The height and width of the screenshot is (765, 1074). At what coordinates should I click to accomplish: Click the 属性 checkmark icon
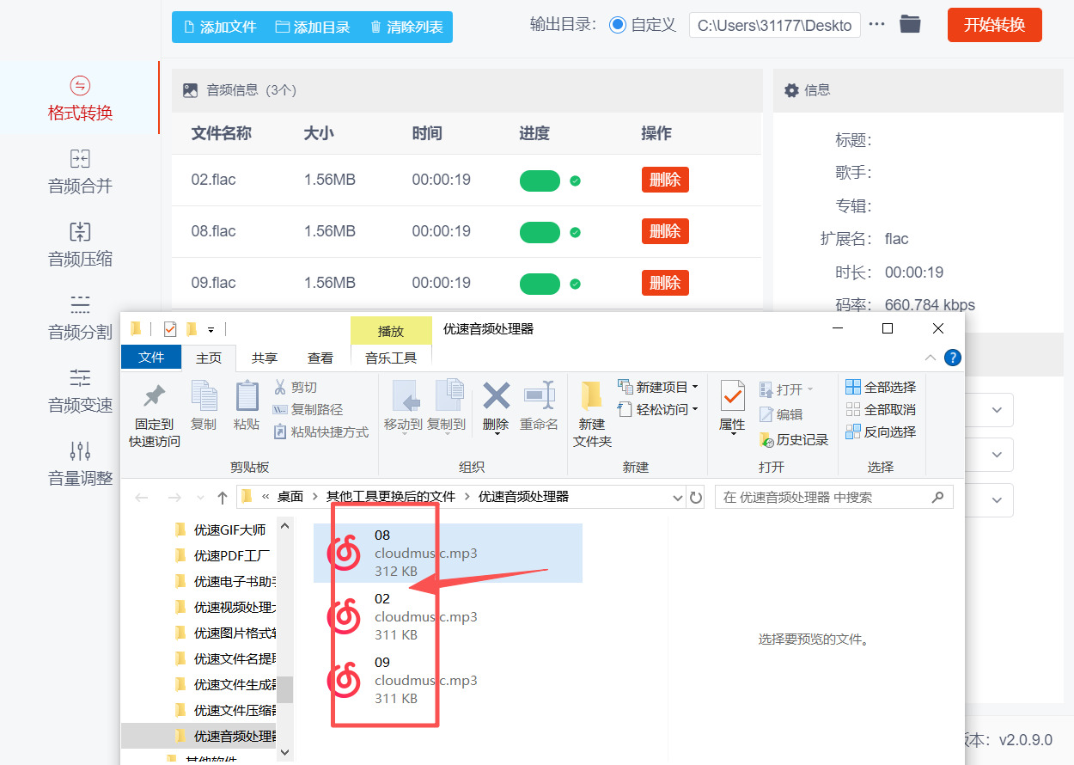(733, 396)
